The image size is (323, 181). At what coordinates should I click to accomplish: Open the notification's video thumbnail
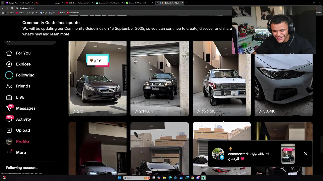coord(288,154)
